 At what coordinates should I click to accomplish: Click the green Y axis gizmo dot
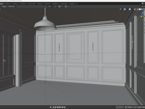click(x=141, y=16)
